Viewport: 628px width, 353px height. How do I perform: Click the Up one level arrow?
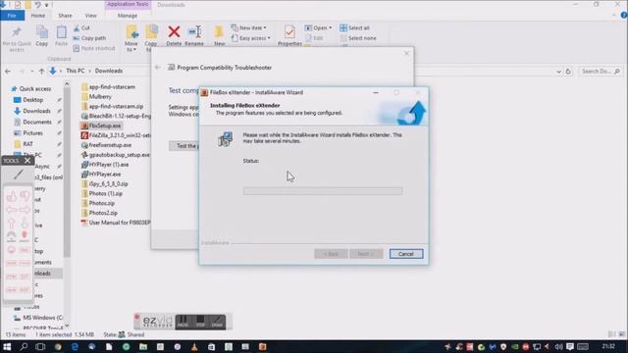pos(41,72)
